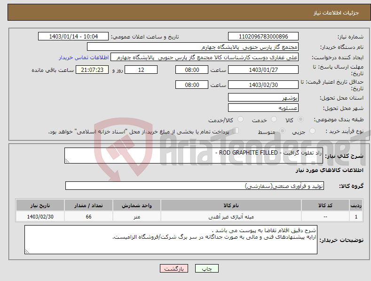Click the goods group field تولید و فرآوری صنعتی
The width and height of the screenshot is (371, 281).
pyautogui.click(x=195, y=186)
